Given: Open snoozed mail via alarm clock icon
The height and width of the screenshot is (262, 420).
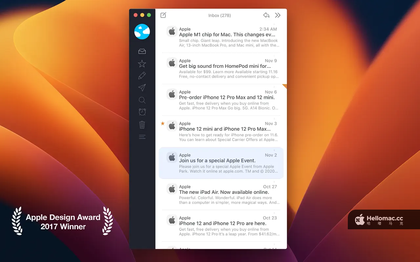Looking at the screenshot, I should 142,112.
